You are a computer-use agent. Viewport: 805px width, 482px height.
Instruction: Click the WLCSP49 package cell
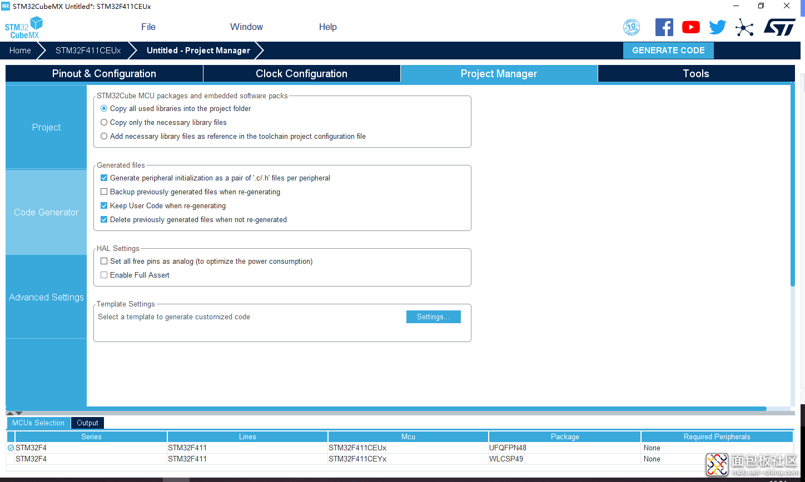coord(565,459)
